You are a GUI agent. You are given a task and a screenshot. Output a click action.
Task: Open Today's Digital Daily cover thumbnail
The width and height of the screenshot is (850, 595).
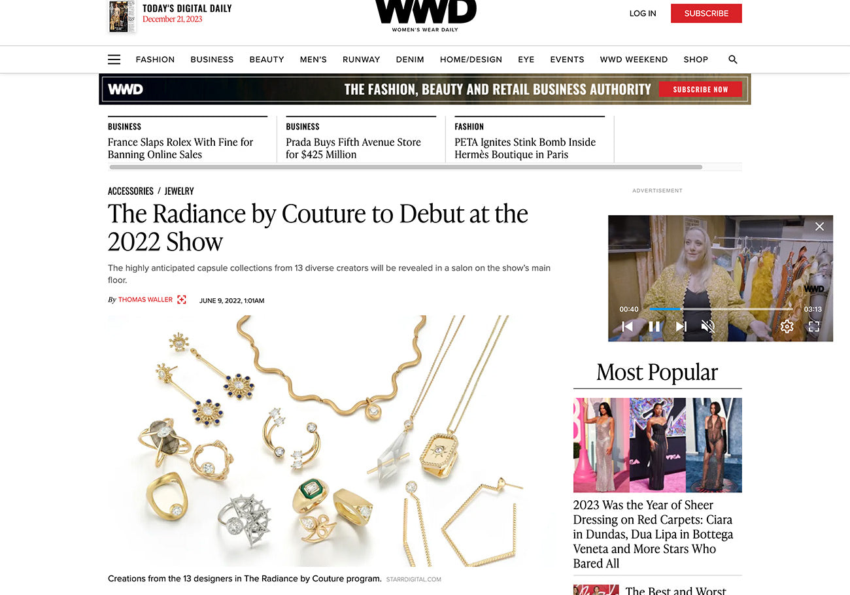[x=122, y=16]
